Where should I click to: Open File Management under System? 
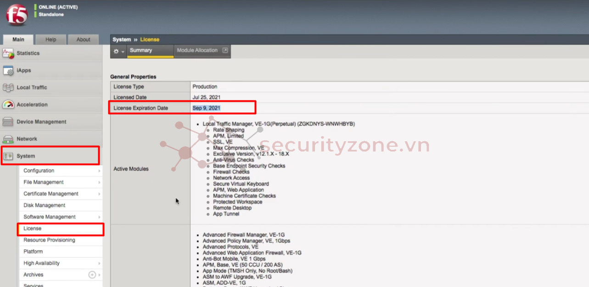pyautogui.click(x=44, y=182)
